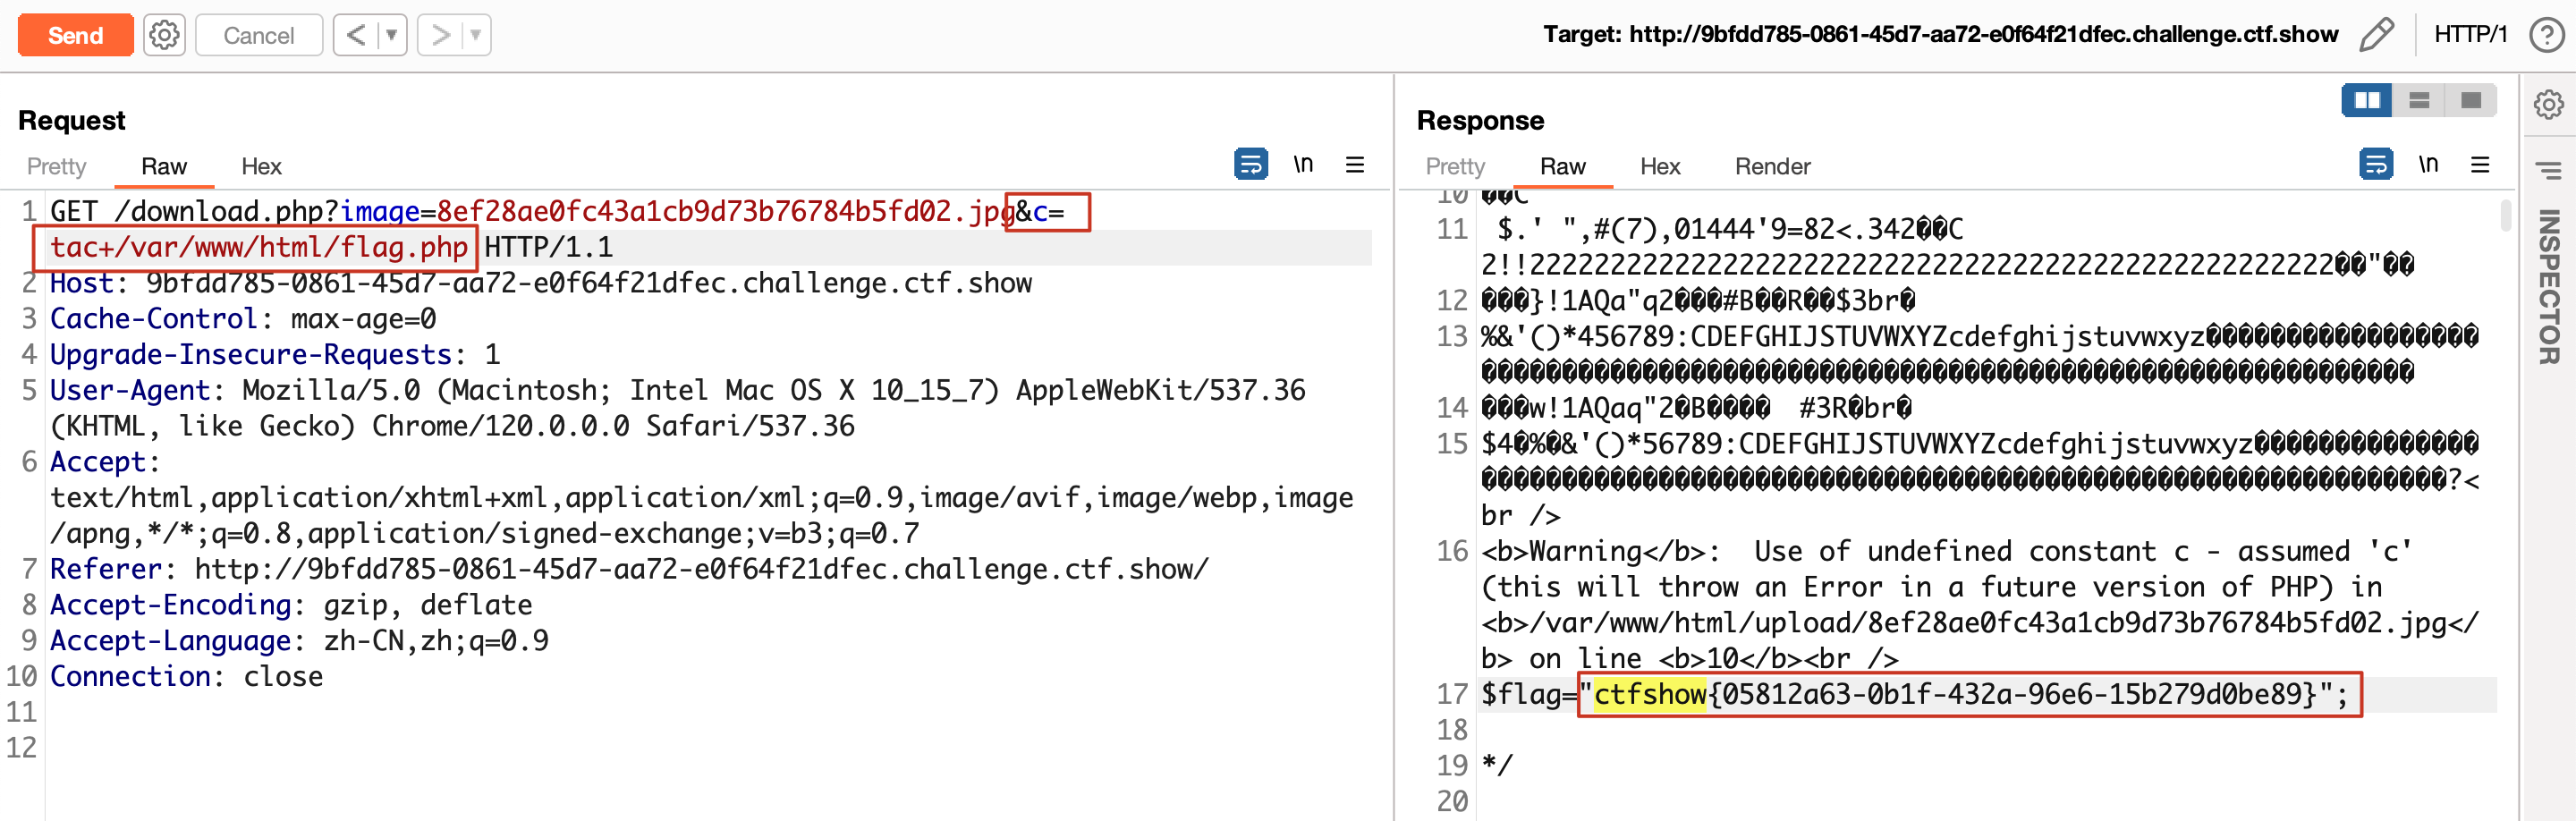Click the Accept header name
2576x821 pixels.
coord(98,462)
